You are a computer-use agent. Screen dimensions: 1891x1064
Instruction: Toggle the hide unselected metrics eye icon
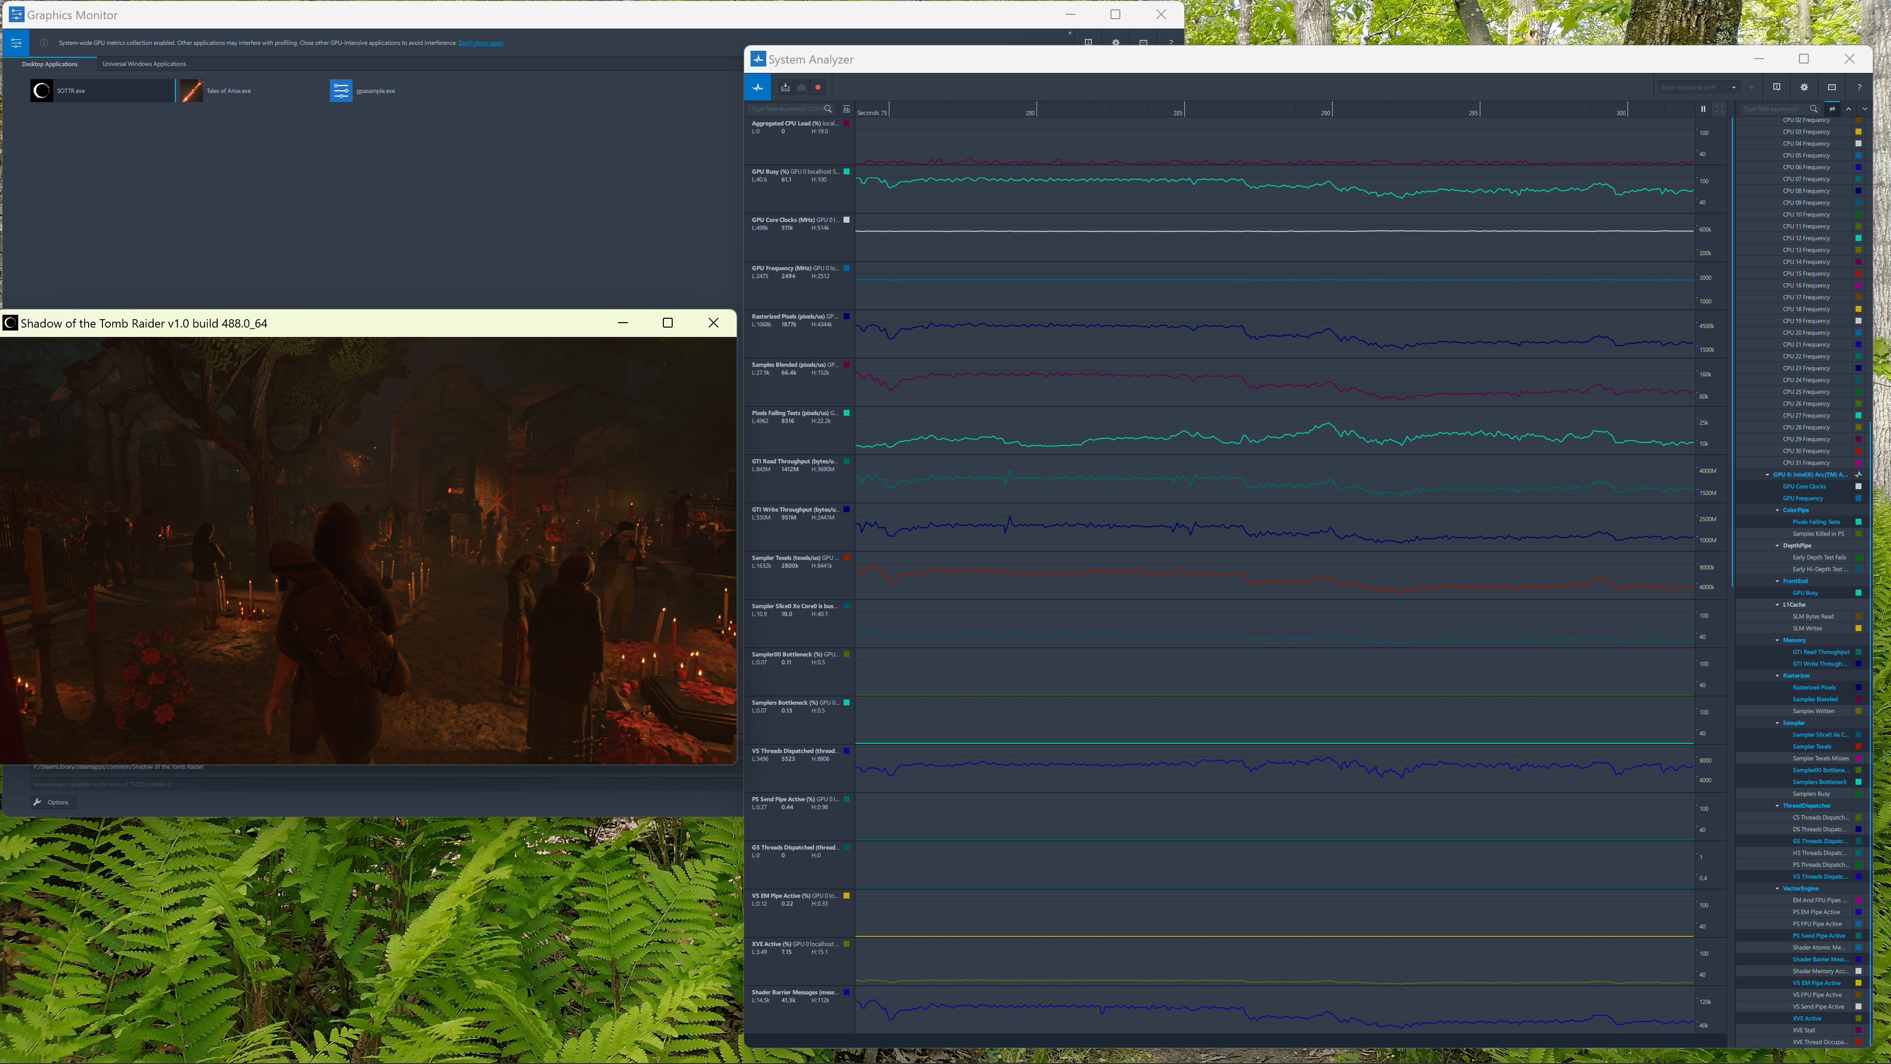[1832, 109]
